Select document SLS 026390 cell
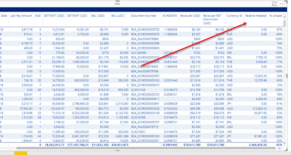 [138, 53]
